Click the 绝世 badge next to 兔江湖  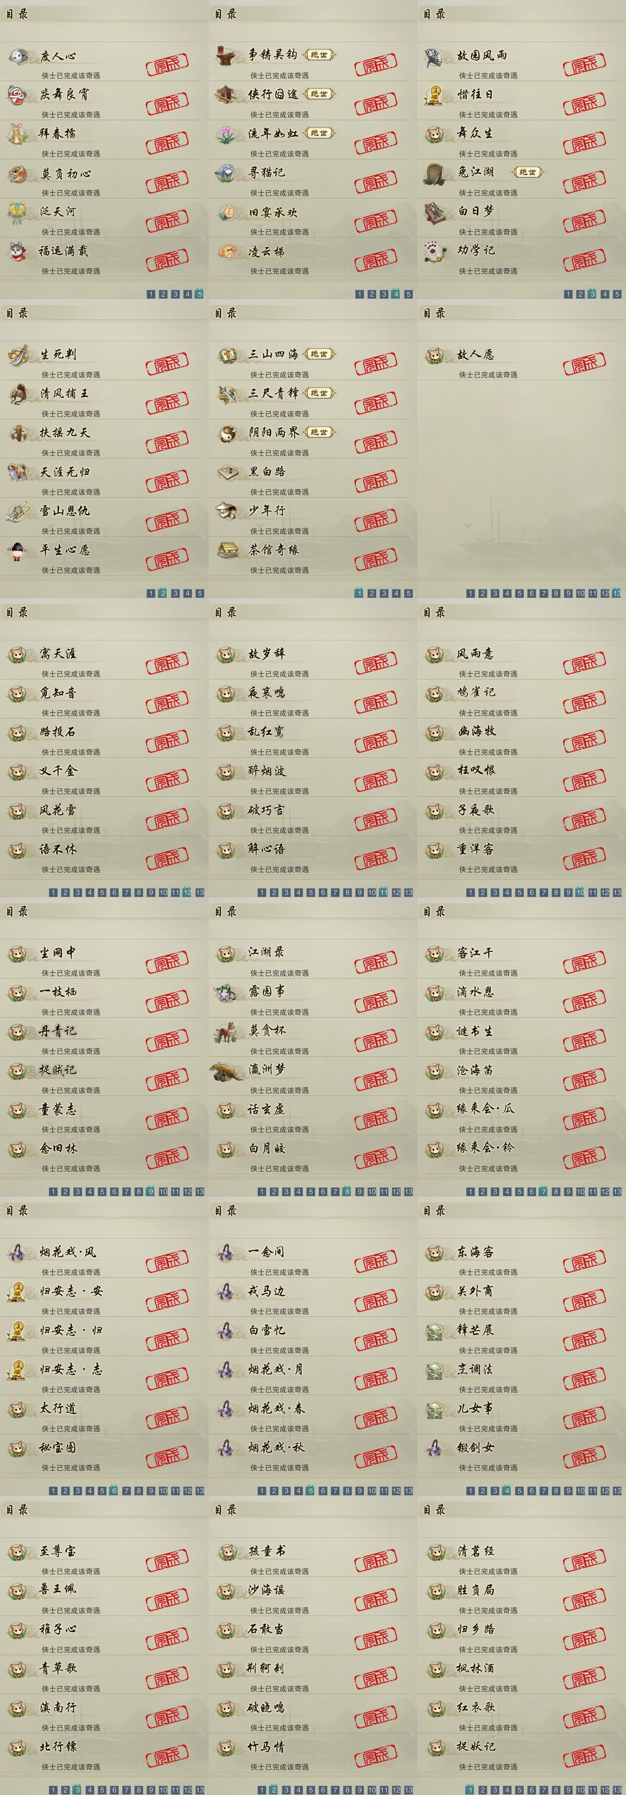pos(529,172)
